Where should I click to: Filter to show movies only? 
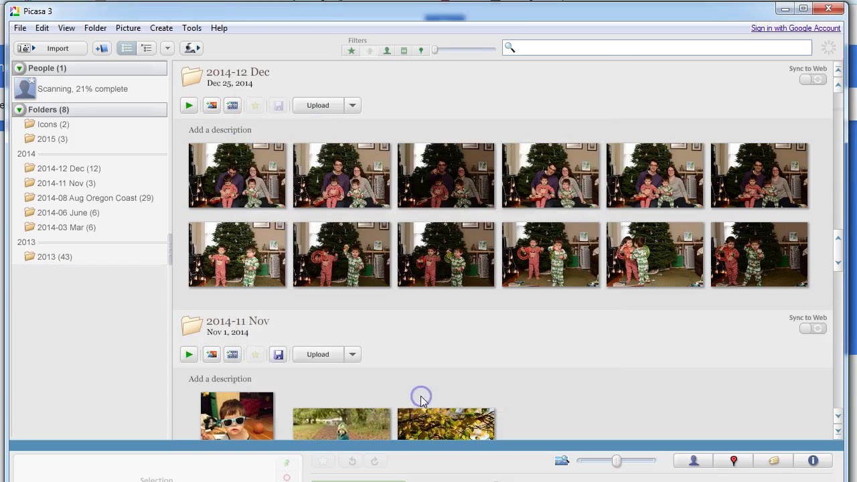(x=404, y=51)
